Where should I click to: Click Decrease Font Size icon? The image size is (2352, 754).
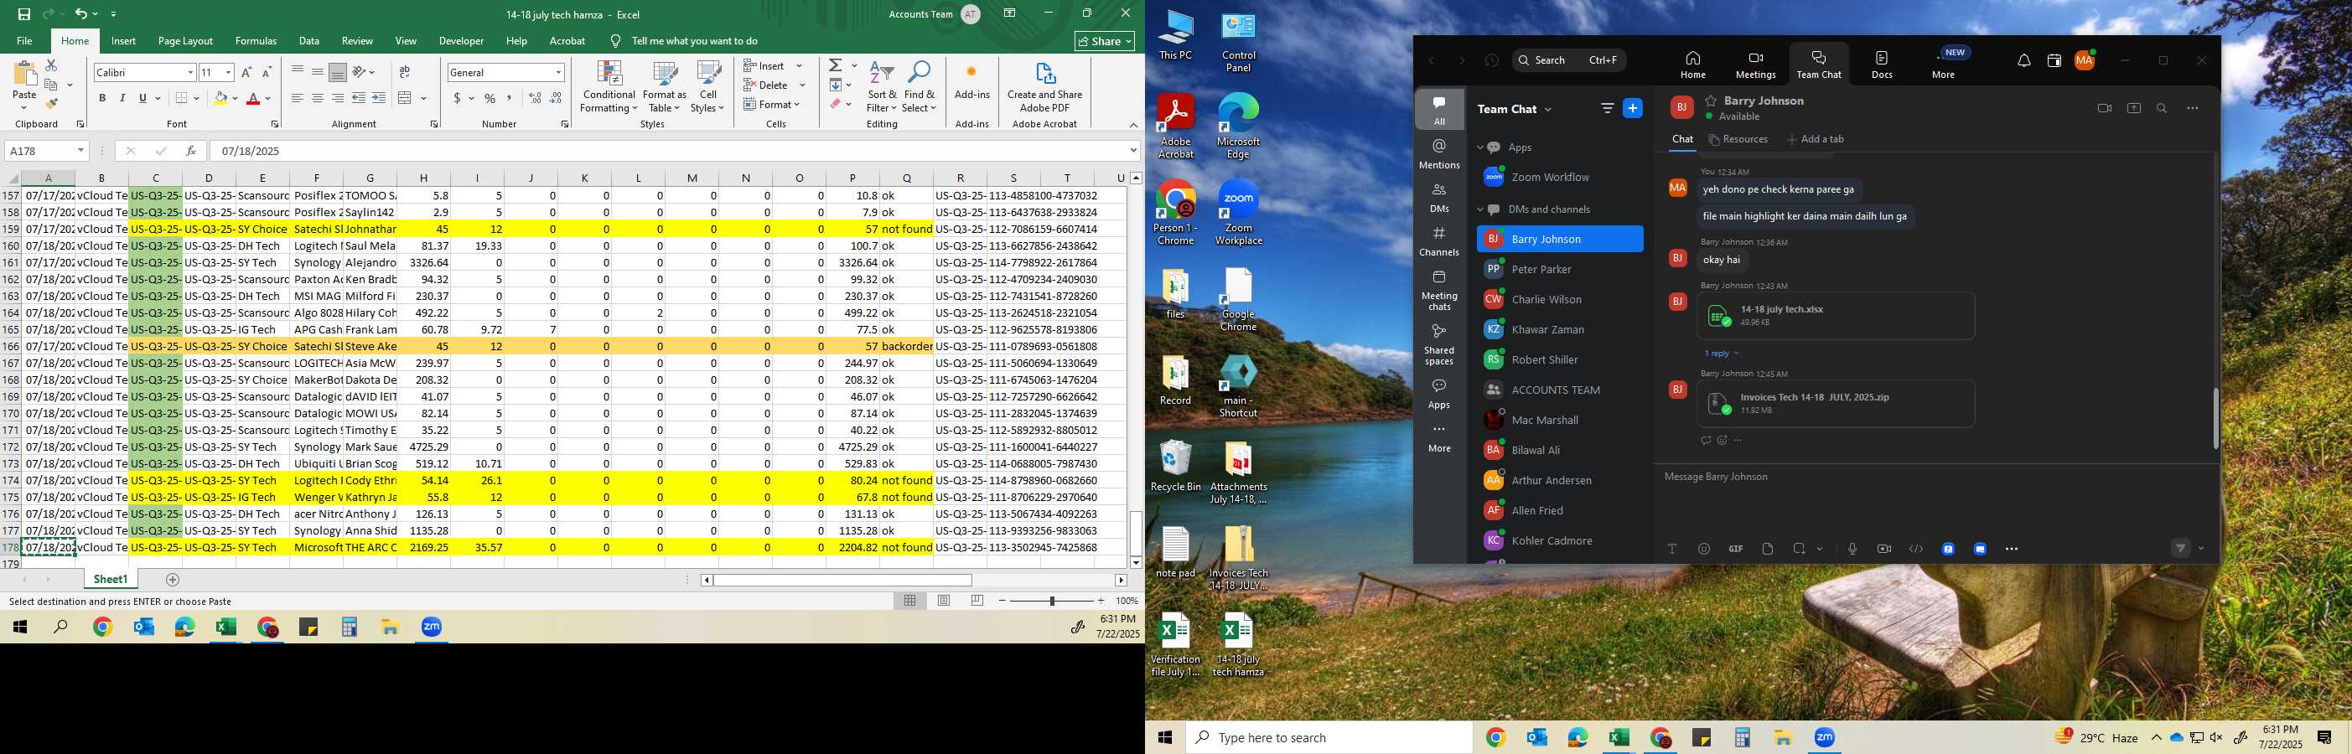tap(267, 72)
